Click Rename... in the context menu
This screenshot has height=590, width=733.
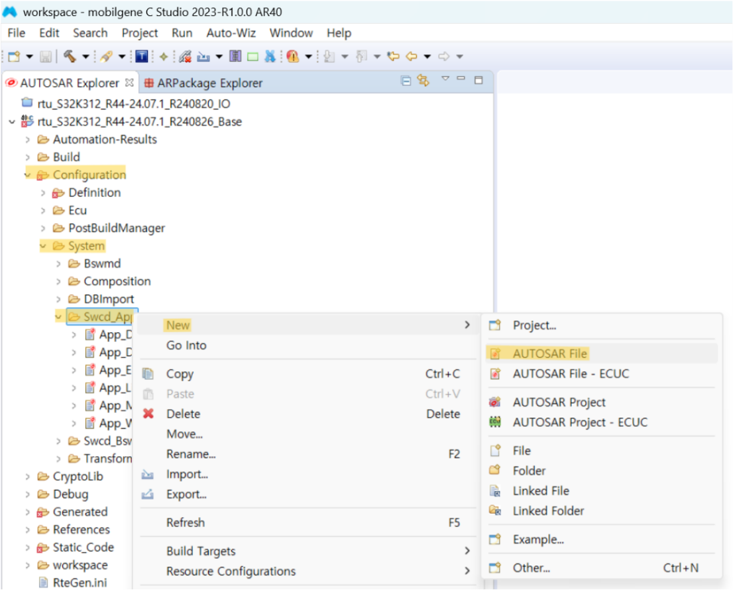coord(191,454)
